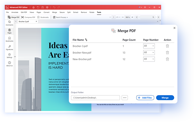Image resolution: width=194 pixels, height=122 pixels.
Task: Delete Brocher-New.pdf from the merge list
Action: pos(167,53)
